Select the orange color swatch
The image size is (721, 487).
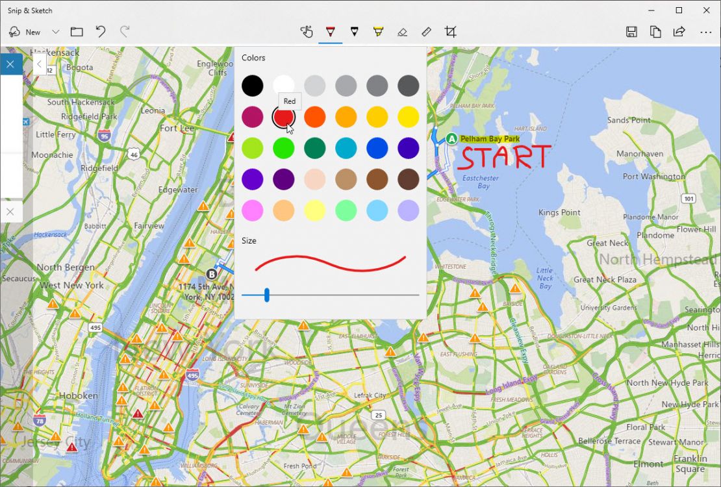pyautogui.click(x=315, y=117)
